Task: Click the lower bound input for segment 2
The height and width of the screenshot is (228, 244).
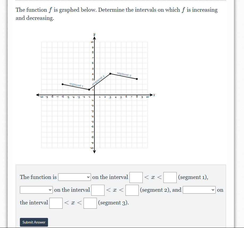Action: [x=98, y=190]
